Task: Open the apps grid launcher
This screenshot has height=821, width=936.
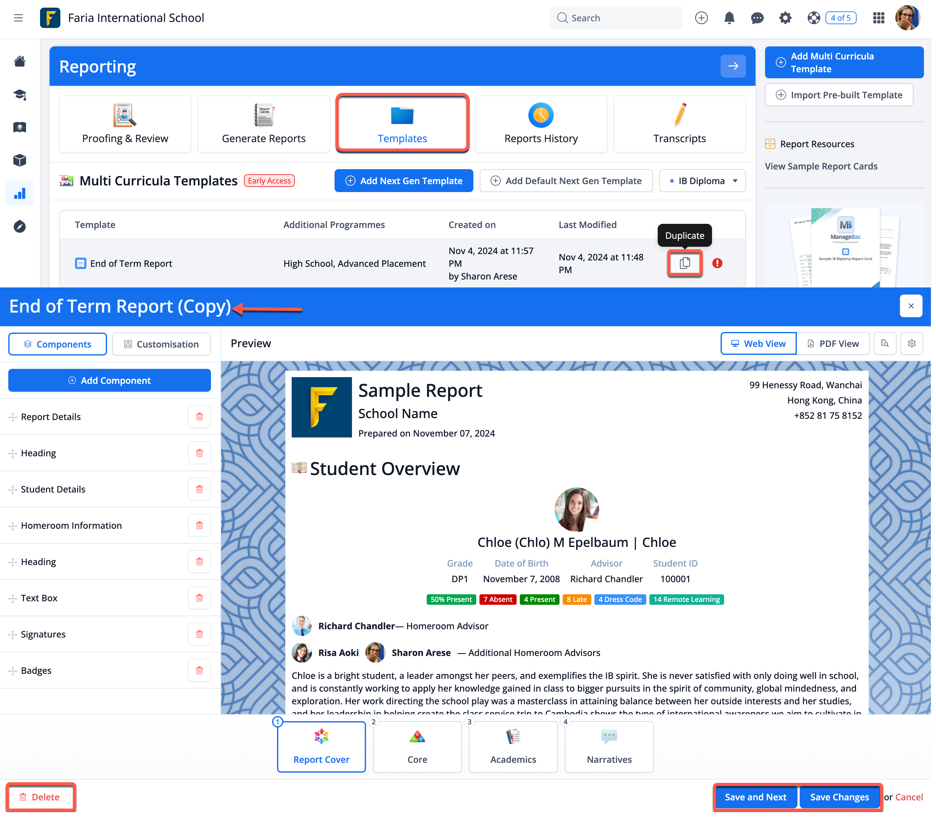Action: (878, 18)
